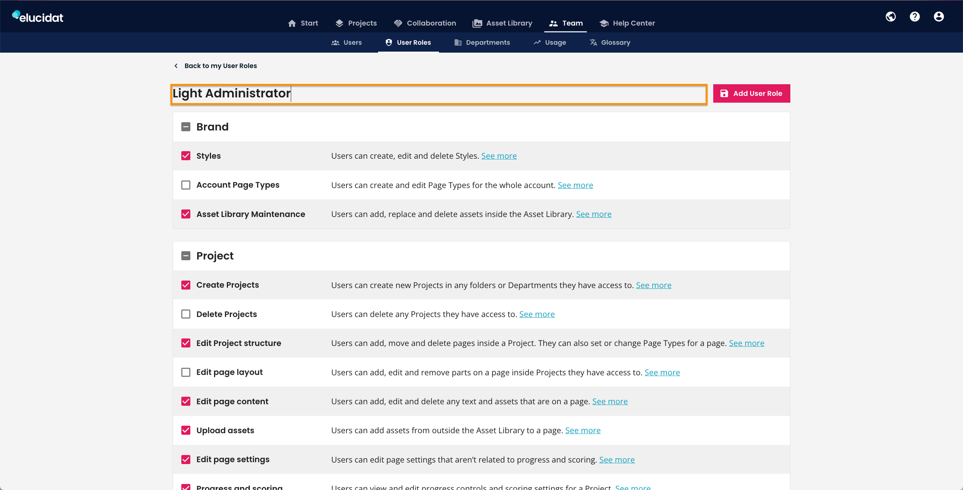The height and width of the screenshot is (490, 963).
Task: Click the Usage trend icon
Action: point(537,42)
